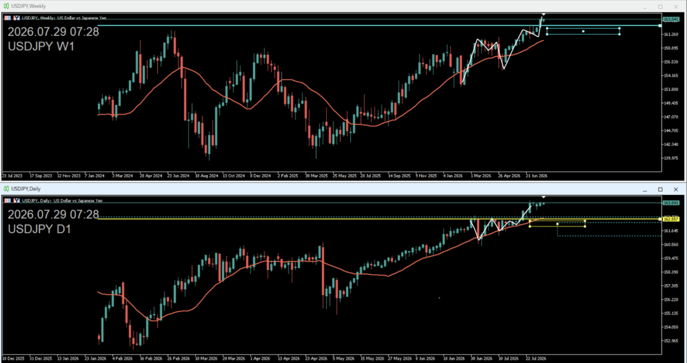Open the grid panel icon in the Daily chart

pos(7,200)
